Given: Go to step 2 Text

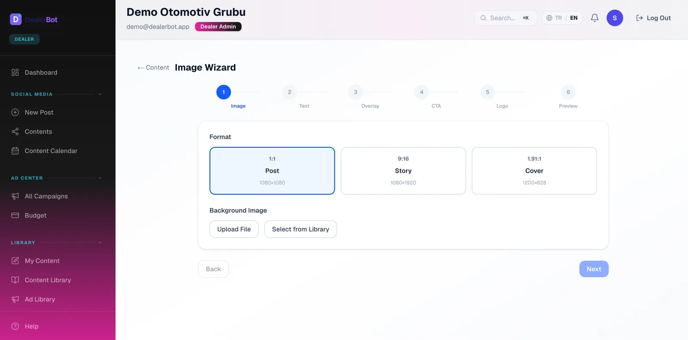Looking at the screenshot, I should (x=289, y=92).
